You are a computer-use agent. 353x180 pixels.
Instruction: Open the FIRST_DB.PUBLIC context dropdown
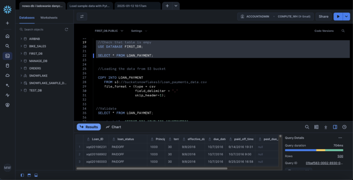point(109,31)
